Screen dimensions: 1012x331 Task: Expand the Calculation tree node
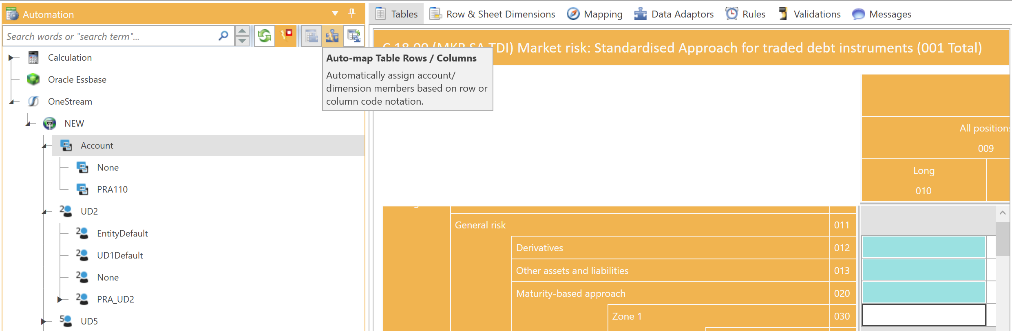pyautogui.click(x=11, y=58)
